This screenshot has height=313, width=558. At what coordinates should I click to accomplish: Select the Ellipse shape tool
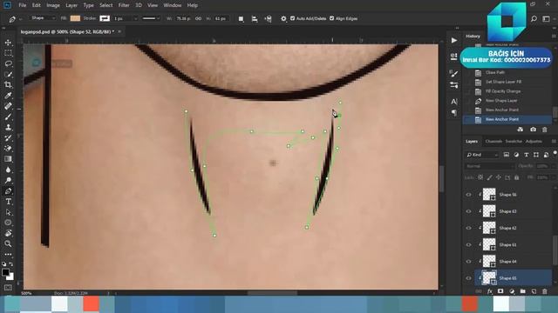pyautogui.click(x=8, y=223)
